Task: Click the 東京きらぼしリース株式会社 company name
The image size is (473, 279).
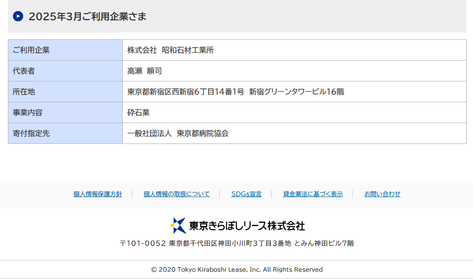Action: point(247,226)
